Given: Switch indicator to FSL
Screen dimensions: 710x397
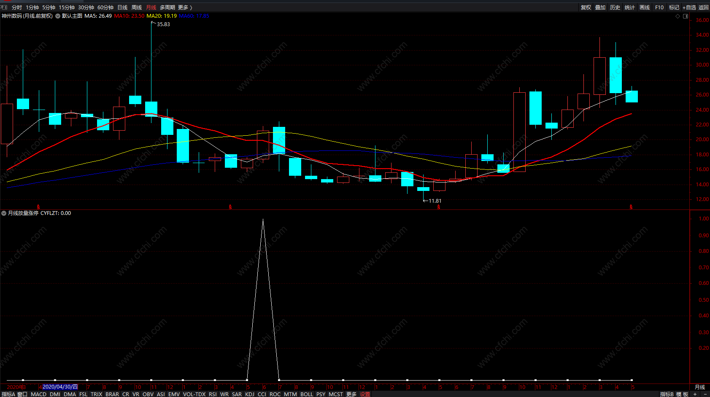Looking at the screenshot, I should [x=83, y=394].
